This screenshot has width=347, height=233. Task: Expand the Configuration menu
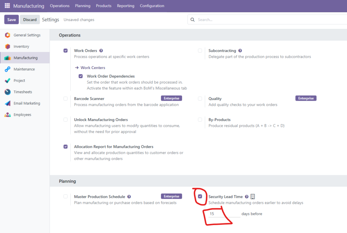coord(152,6)
